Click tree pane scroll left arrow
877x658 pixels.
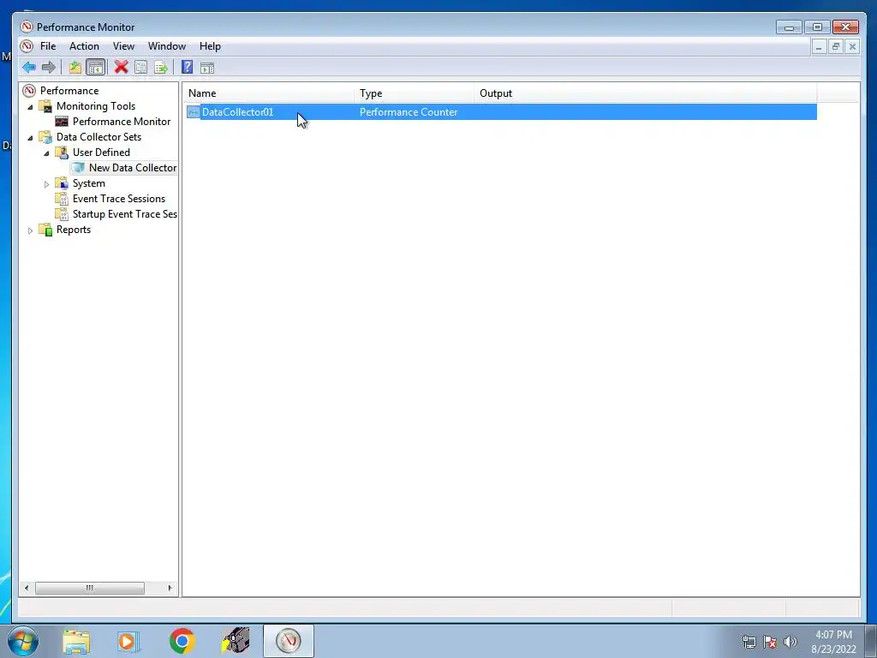[27, 588]
